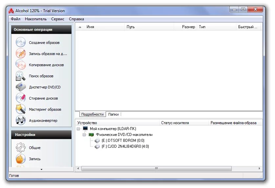
Task: Click the Копирование дисков icon
Action: tap(21, 65)
